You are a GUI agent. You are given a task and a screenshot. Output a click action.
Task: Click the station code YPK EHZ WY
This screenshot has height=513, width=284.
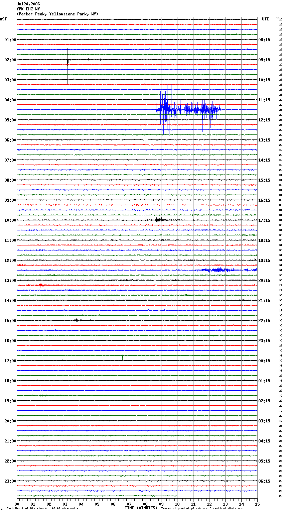(x=28, y=9)
